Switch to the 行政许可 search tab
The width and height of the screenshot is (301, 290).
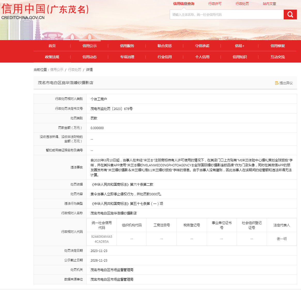pyautogui.click(x=215, y=4)
